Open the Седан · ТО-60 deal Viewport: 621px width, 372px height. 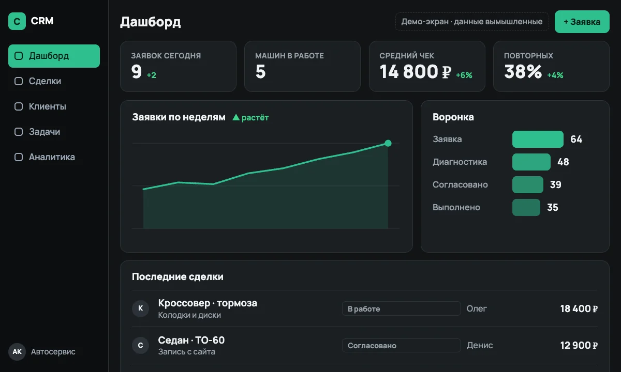(x=191, y=340)
